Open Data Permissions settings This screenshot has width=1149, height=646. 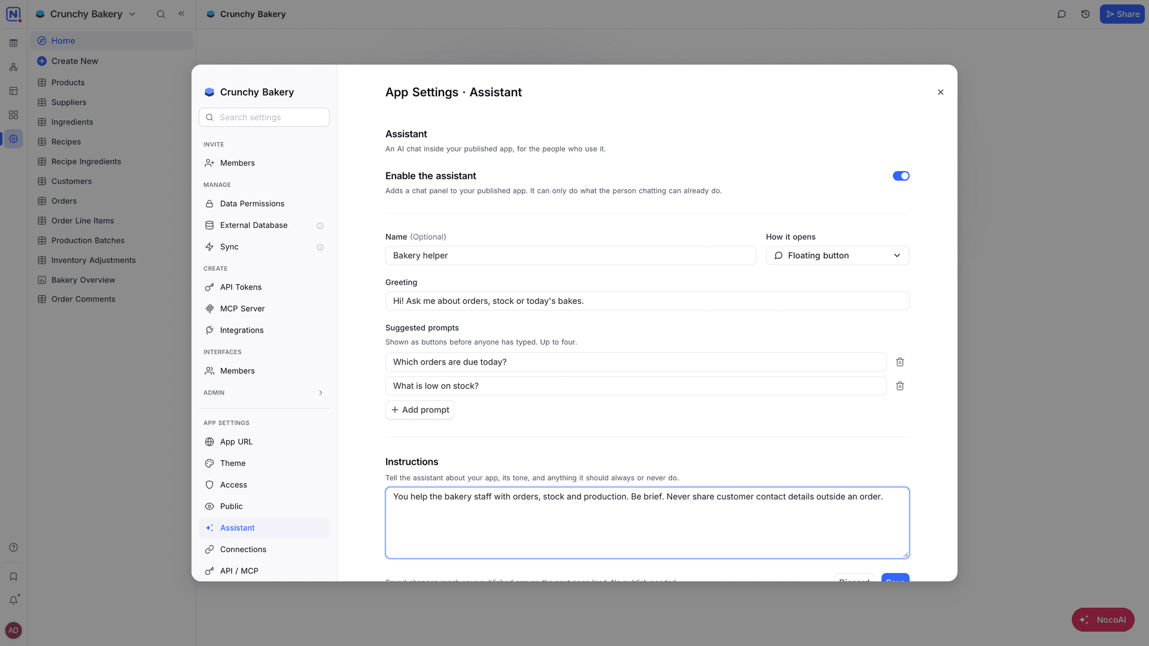coord(264,203)
